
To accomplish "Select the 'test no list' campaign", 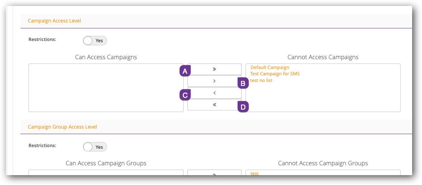I will point(261,80).
